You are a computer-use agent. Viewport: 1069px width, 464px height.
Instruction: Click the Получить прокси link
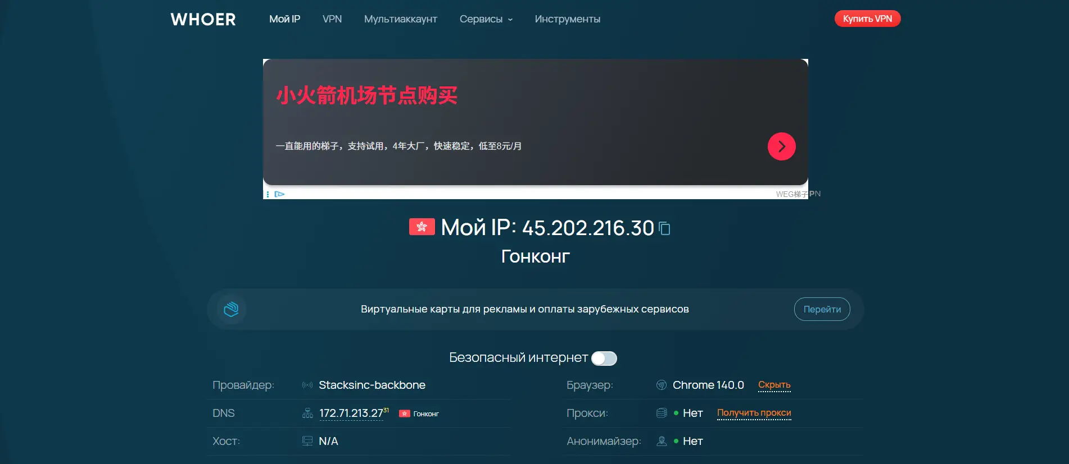point(754,413)
